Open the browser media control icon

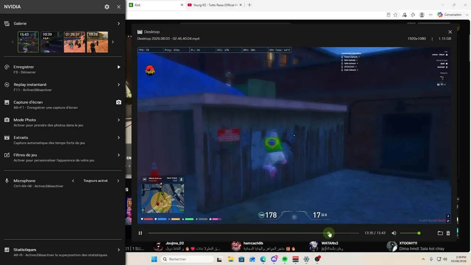tap(404, 15)
